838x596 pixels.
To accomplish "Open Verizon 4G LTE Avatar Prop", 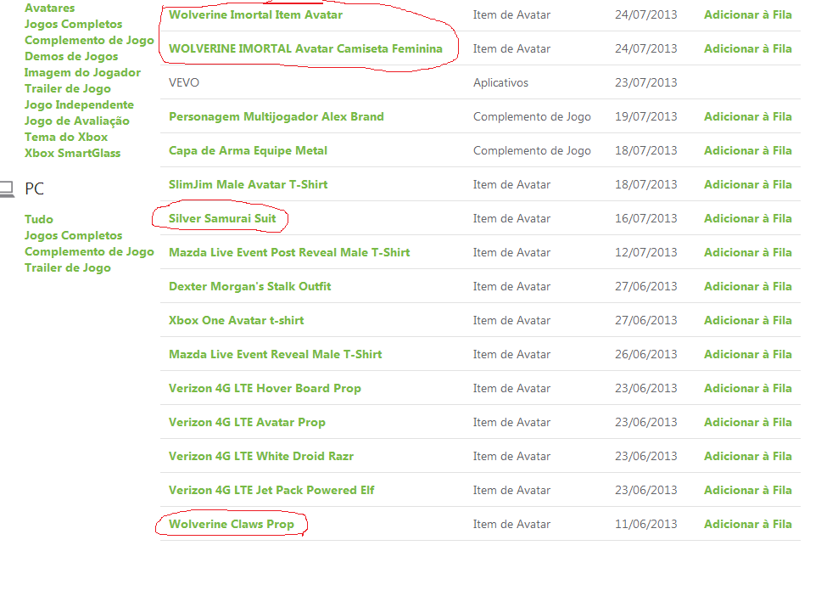I will coord(247,422).
